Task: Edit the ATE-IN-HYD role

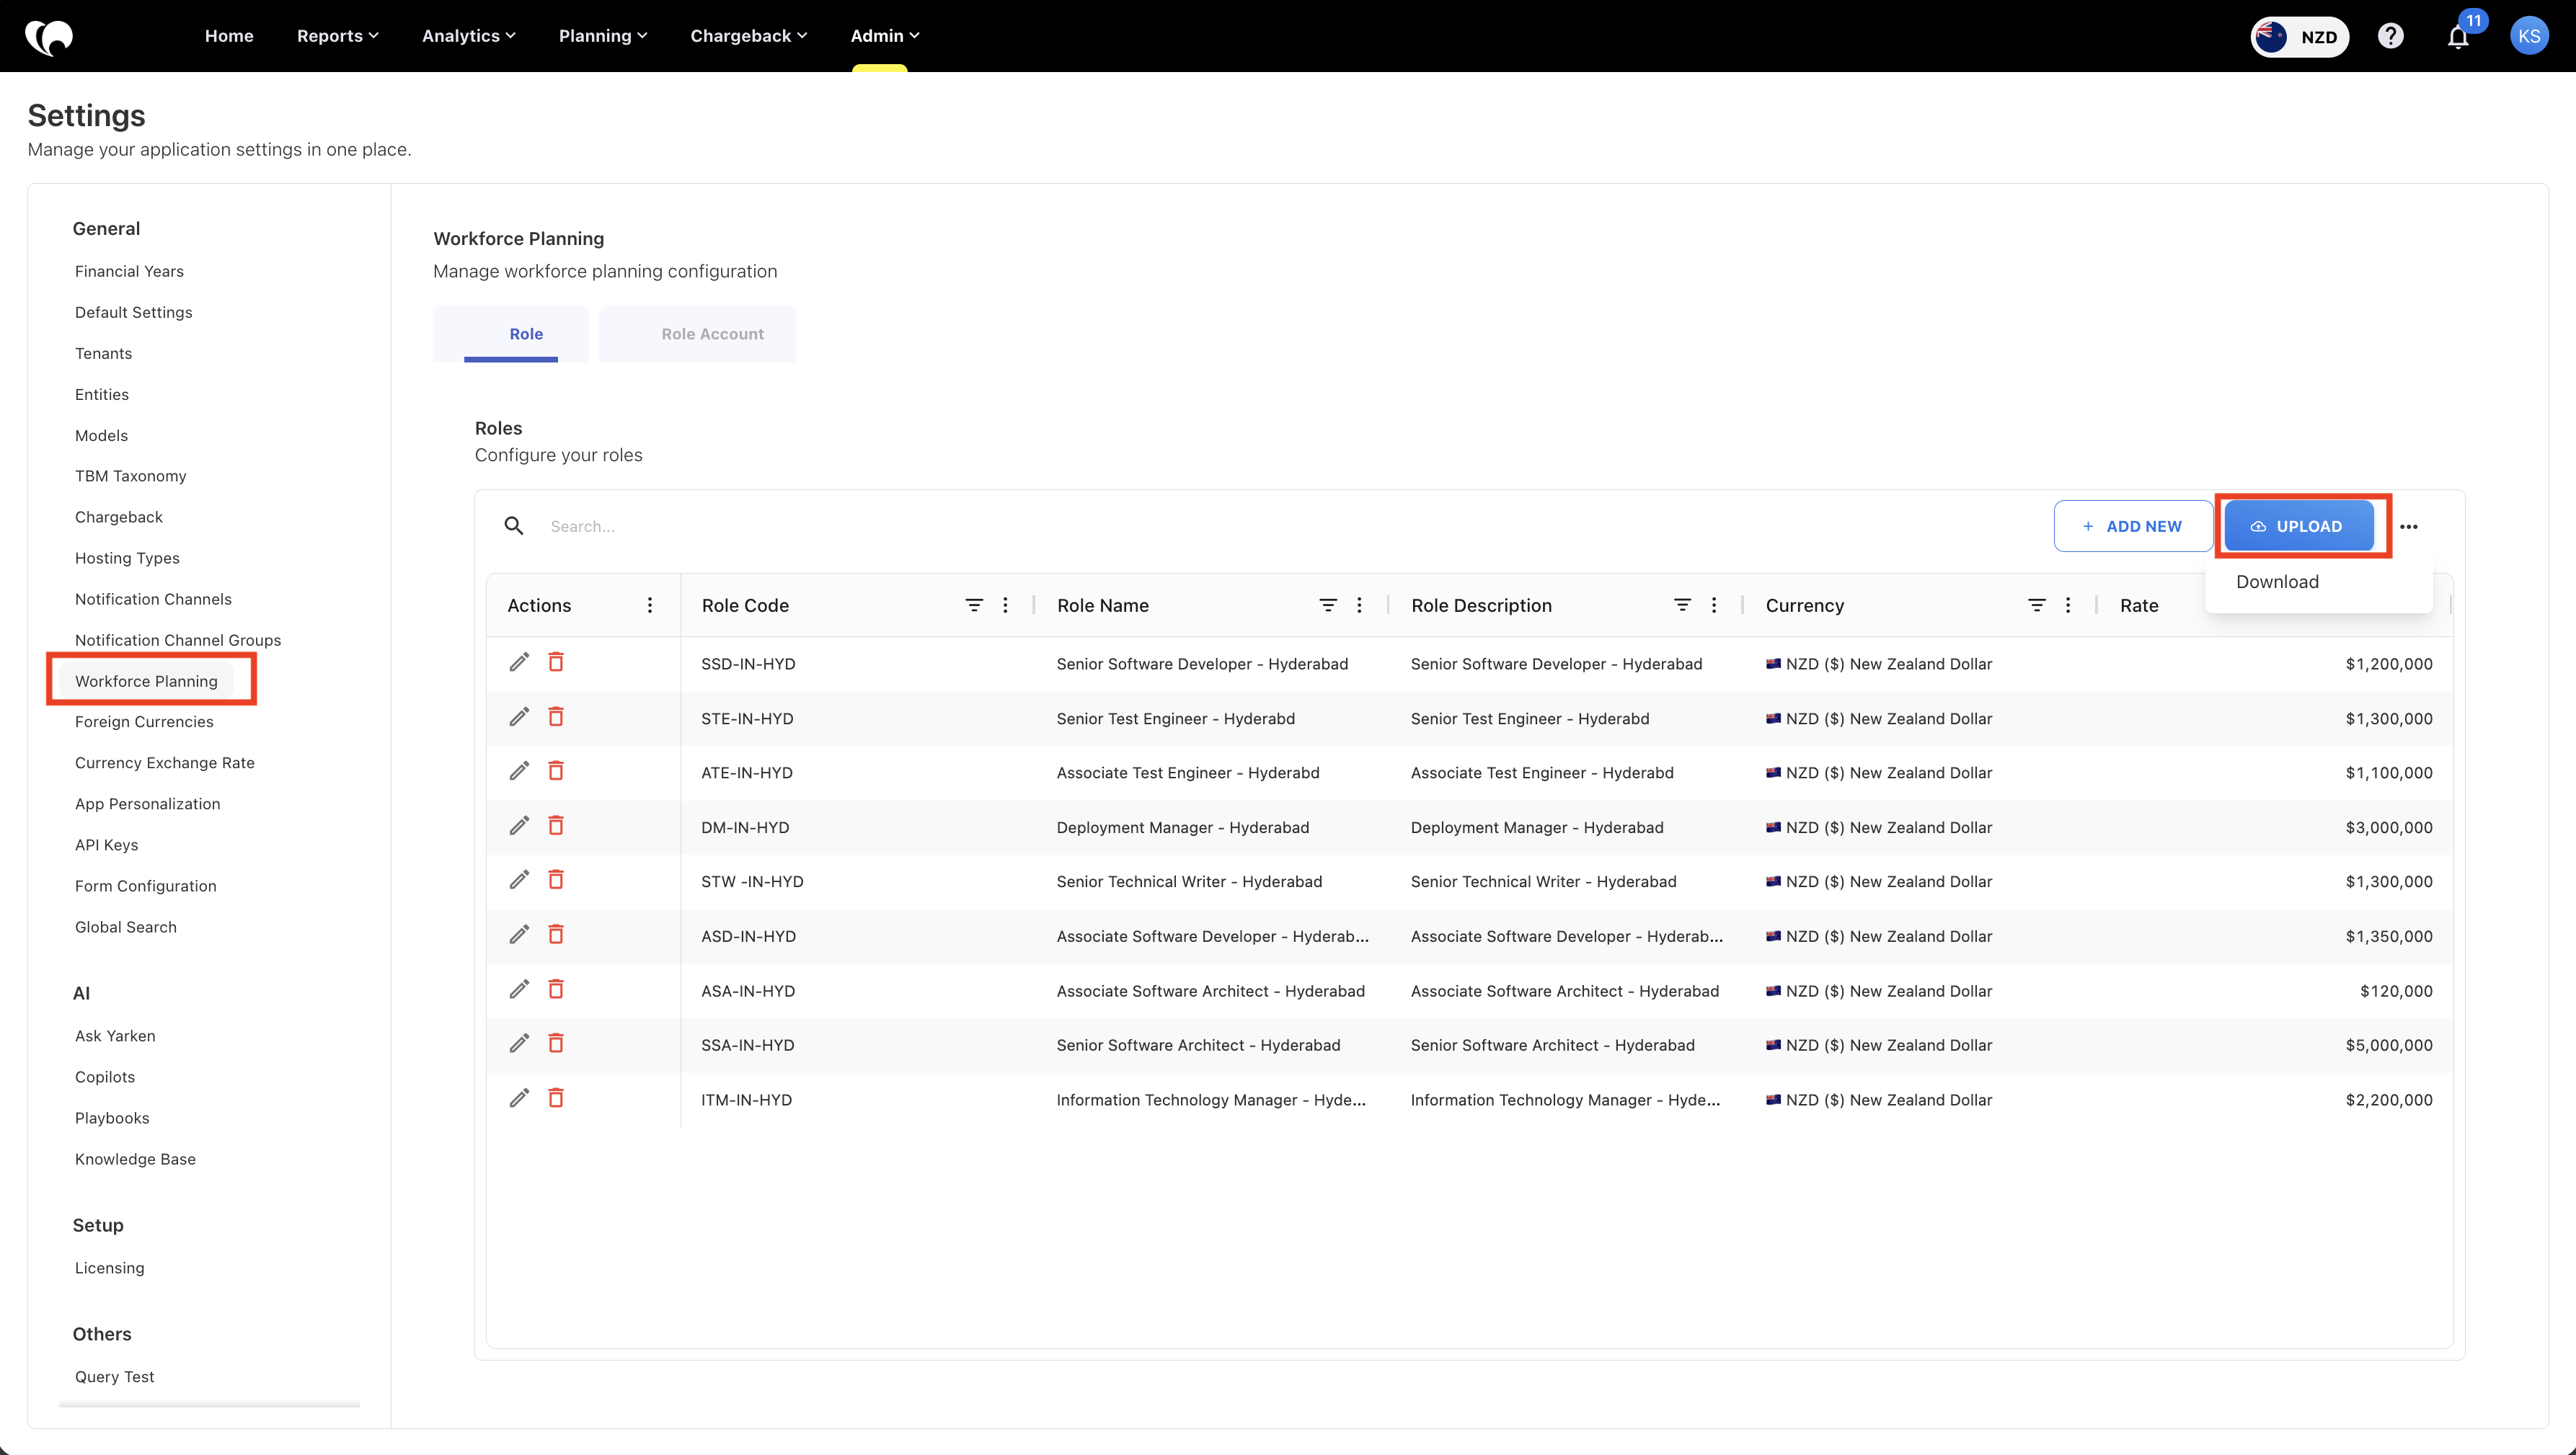Action: pyautogui.click(x=519, y=772)
